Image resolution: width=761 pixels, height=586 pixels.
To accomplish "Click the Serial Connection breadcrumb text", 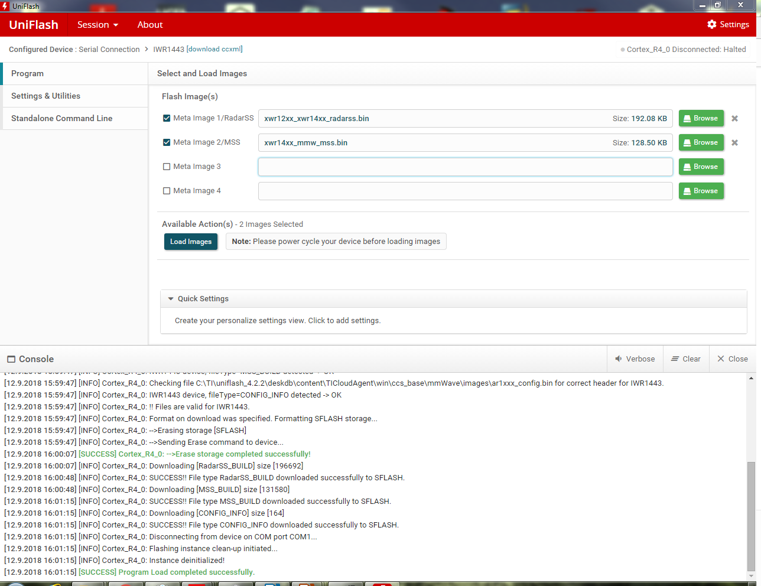I will (x=109, y=49).
